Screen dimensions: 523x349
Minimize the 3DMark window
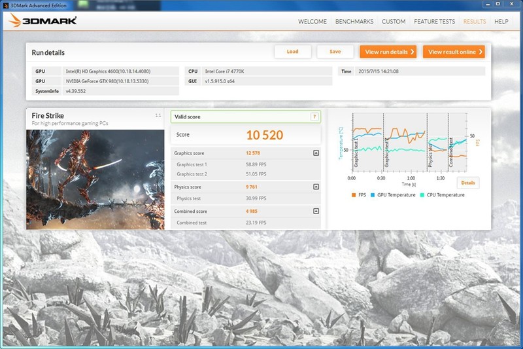point(488,5)
